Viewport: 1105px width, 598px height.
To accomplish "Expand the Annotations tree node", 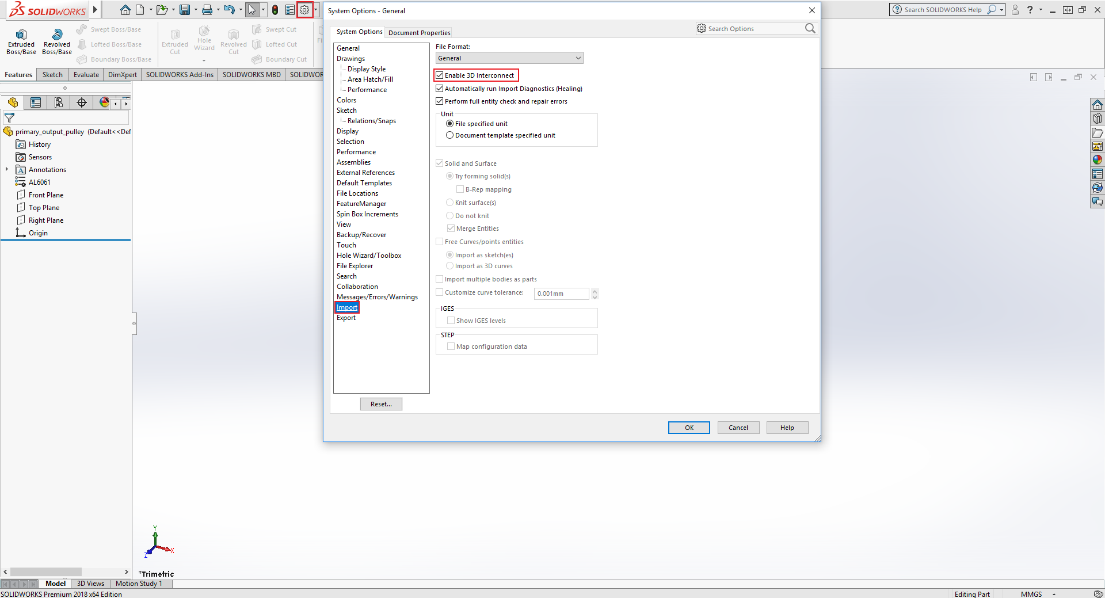I will 7,170.
